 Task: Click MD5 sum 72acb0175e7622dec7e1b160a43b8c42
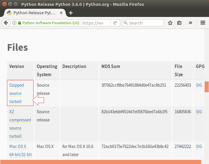click(135, 146)
